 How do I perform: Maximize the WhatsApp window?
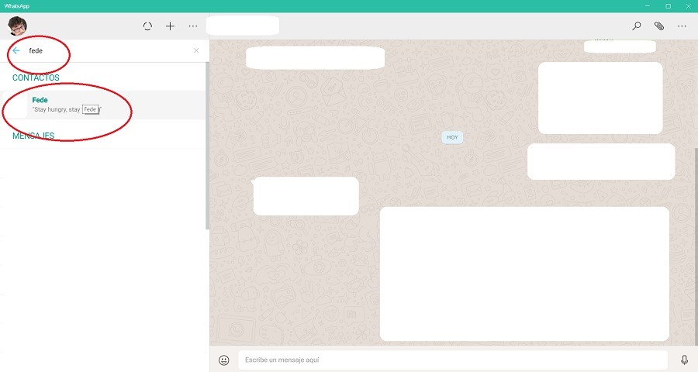coord(668,6)
